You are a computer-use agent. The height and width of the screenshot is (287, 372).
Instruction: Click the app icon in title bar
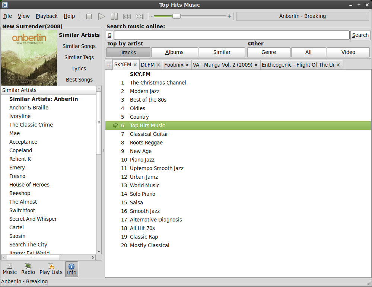(5, 5)
